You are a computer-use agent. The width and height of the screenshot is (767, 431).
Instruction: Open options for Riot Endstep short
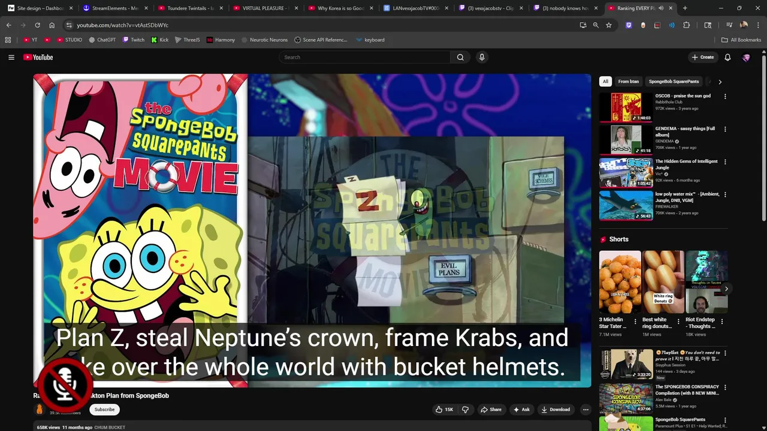point(721,321)
